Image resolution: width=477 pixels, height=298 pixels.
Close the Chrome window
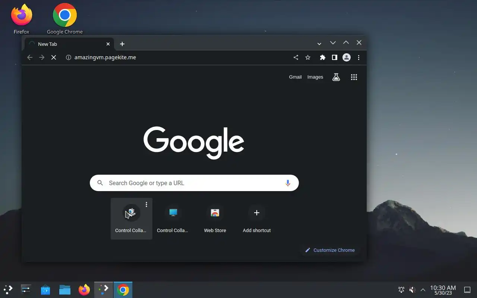coord(359,42)
